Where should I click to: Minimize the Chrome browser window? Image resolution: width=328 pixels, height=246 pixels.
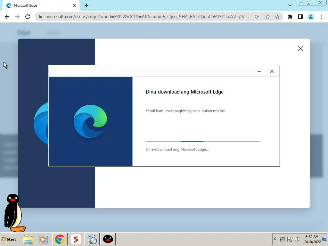[301, 3]
